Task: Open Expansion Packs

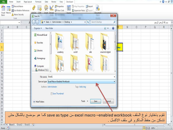Action: (78, 11)
